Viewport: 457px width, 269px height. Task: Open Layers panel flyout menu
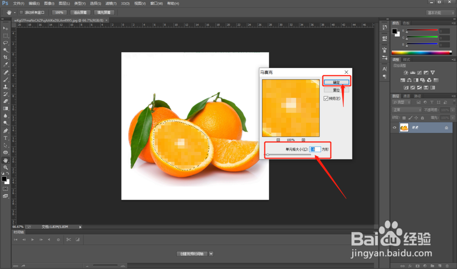point(453,96)
